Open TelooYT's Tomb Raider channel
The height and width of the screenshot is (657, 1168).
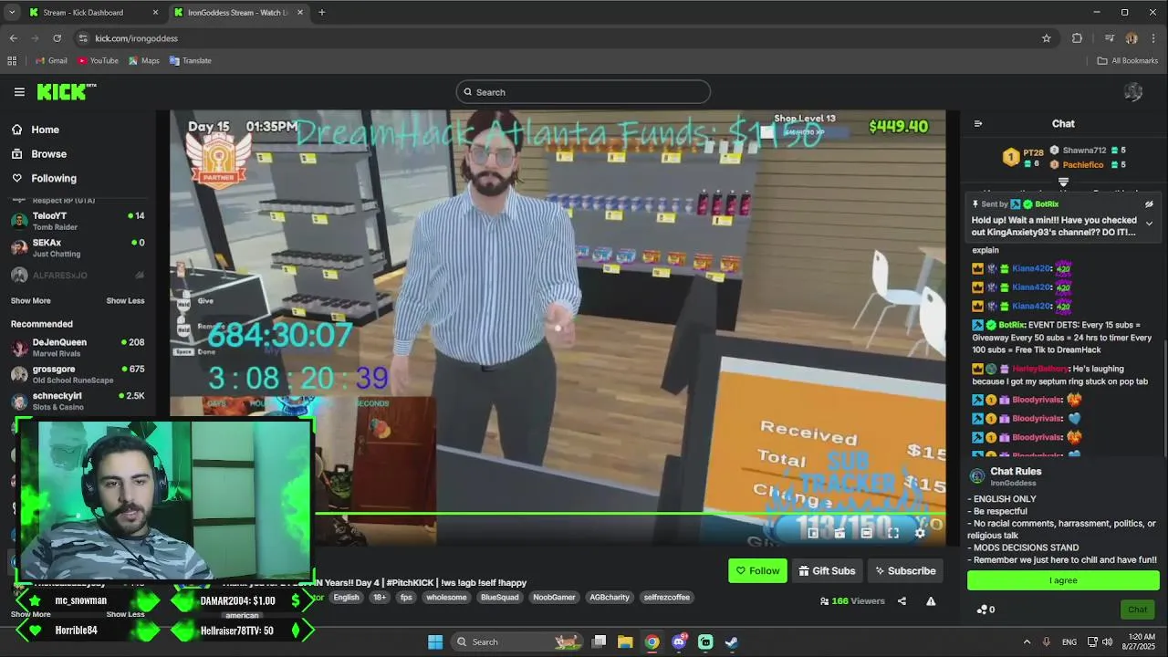pos(78,221)
